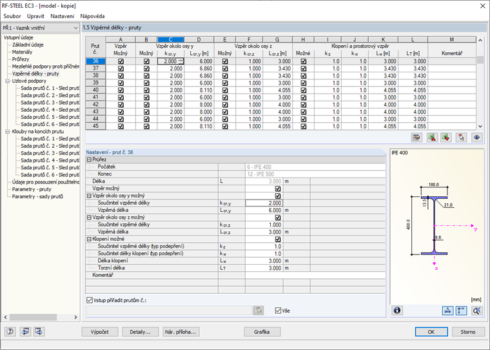Screen dimensions: 490x350
Task: Open the PŘ1 - Vazník vnitřní dropdown
Action: [41, 28]
